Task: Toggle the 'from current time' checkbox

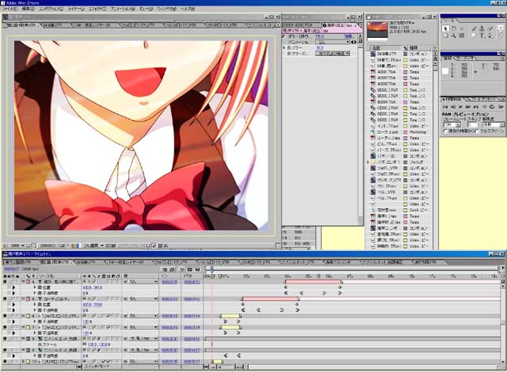Action: pyautogui.click(x=445, y=131)
